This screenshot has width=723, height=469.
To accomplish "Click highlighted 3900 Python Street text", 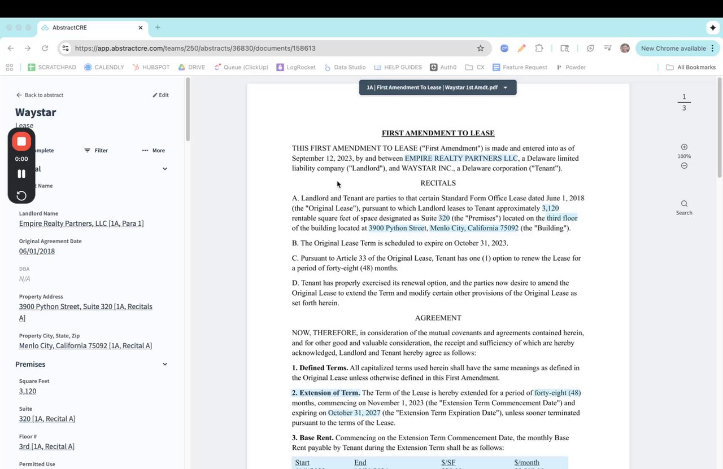I will pos(398,228).
